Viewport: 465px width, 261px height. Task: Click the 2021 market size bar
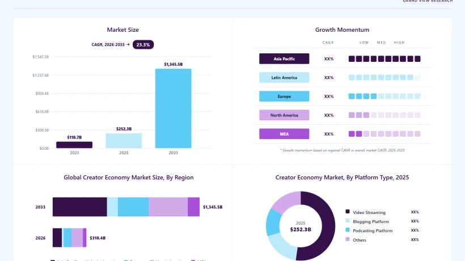pos(74,145)
